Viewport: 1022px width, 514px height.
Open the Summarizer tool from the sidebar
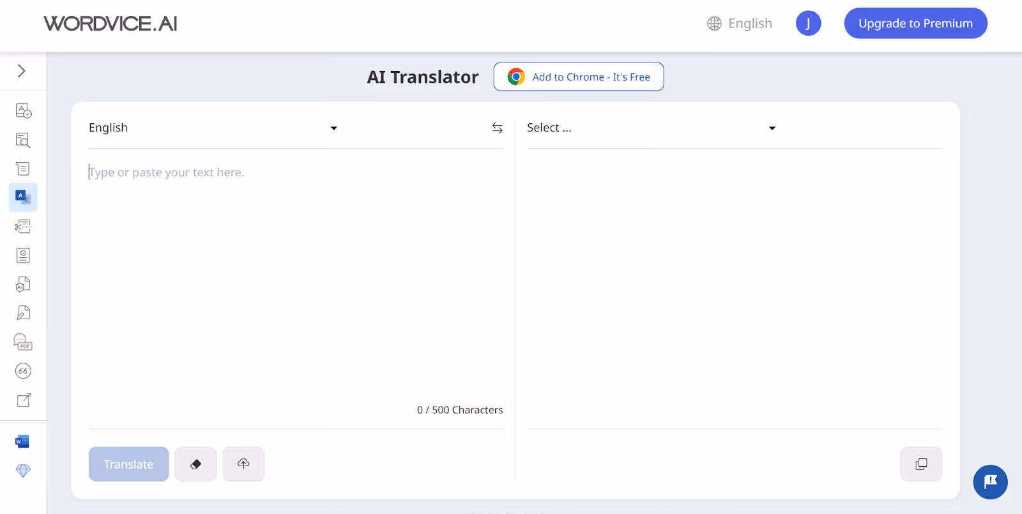[x=23, y=168]
